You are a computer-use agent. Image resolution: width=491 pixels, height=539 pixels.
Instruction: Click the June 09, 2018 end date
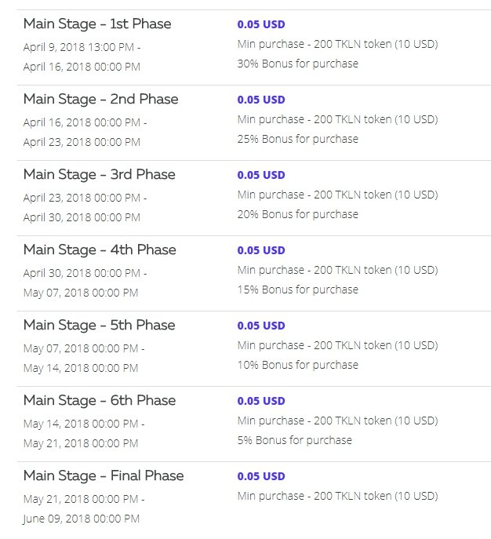(x=81, y=519)
